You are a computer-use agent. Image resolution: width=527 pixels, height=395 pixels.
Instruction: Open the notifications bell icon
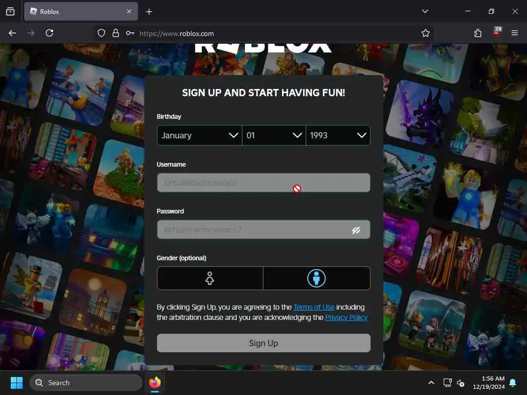(x=513, y=383)
